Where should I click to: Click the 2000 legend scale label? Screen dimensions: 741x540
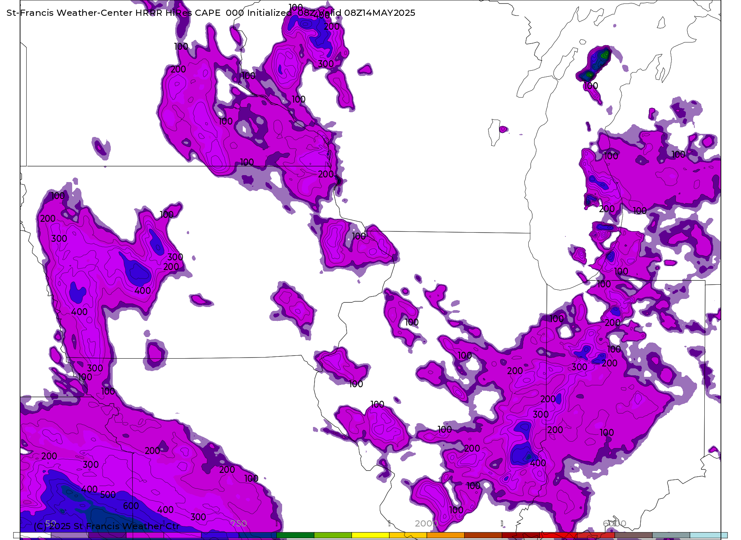(426, 523)
